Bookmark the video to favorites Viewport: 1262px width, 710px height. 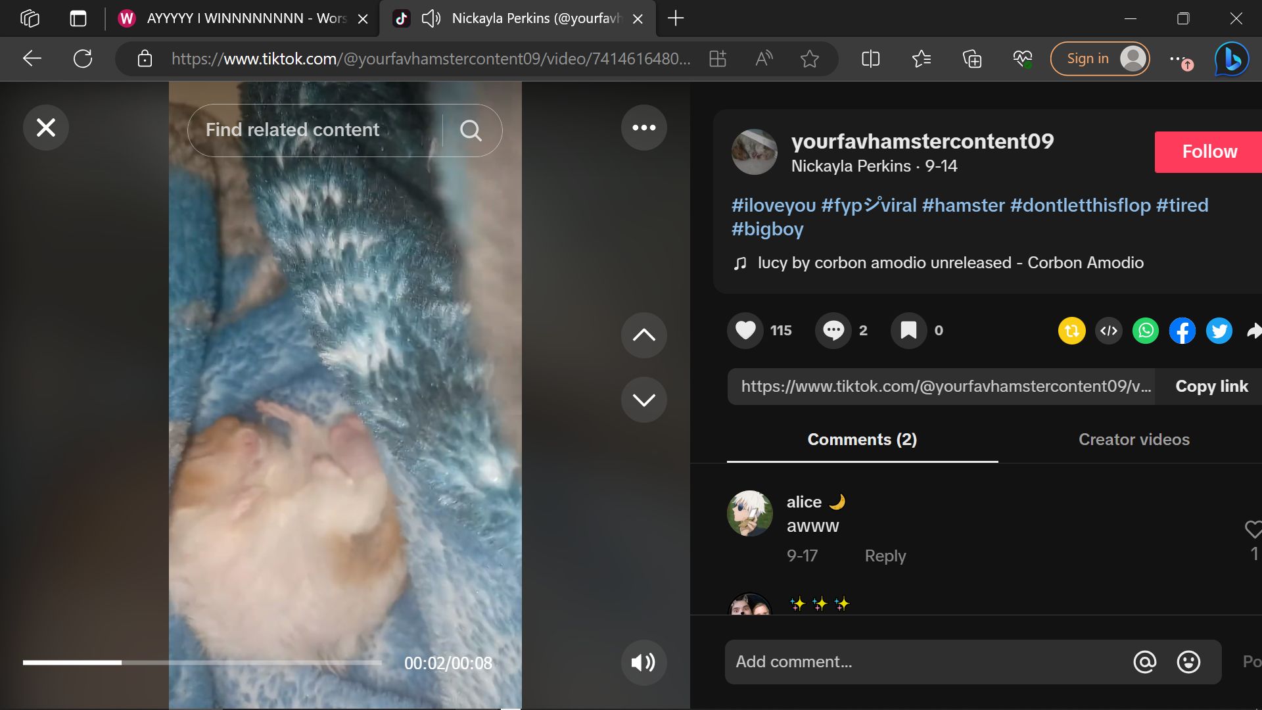[x=908, y=330]
